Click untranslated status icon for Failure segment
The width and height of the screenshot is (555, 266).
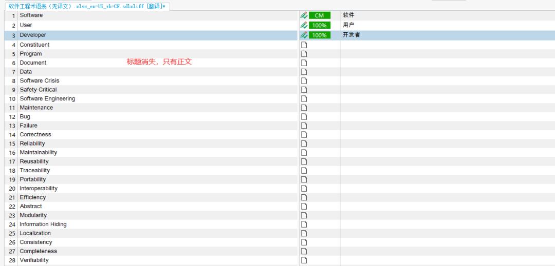click(304, 126)
